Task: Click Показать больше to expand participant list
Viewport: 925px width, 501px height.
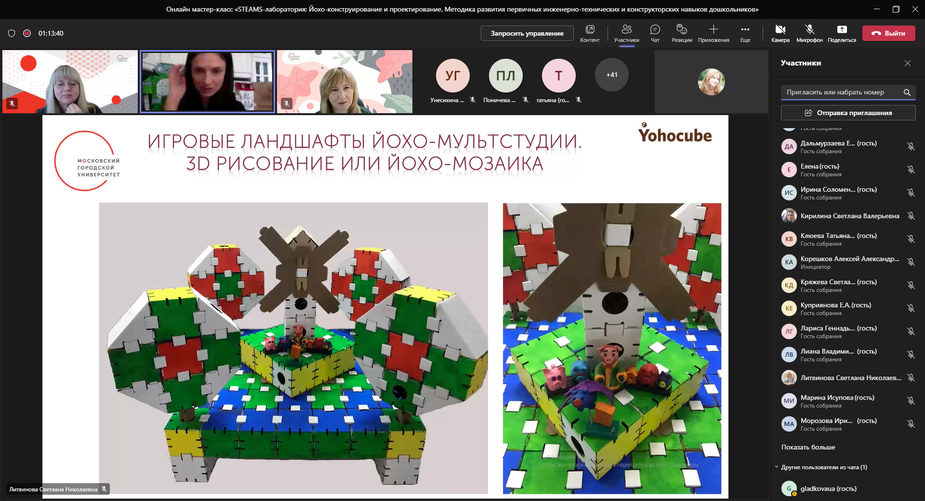Action: [x=807, y=447]
